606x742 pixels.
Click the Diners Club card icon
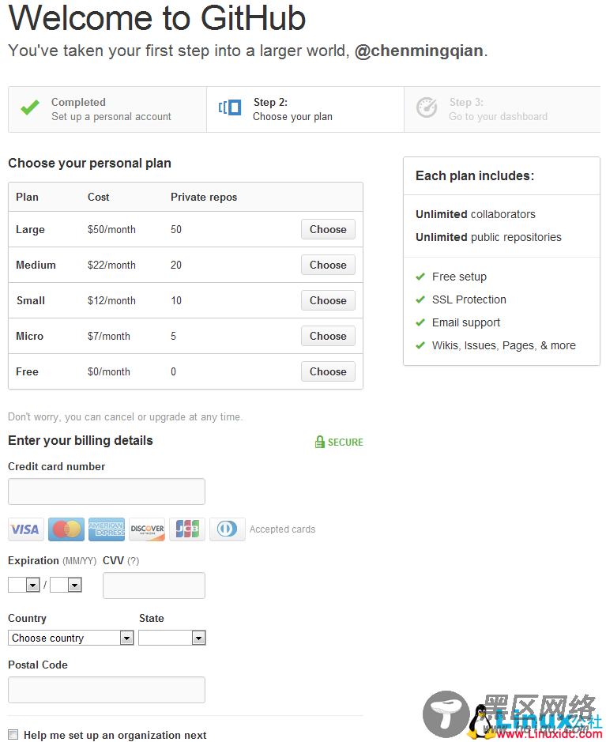coord(228,529)
